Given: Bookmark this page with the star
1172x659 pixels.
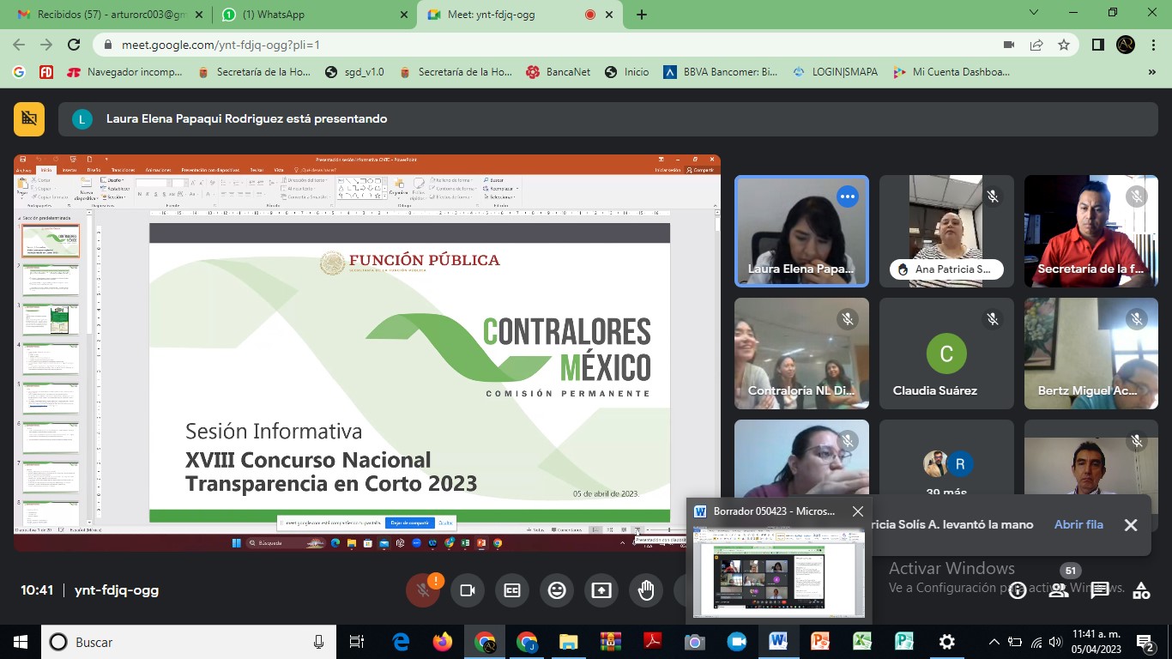Looking at the screenshot, I should pos(1064,45).
